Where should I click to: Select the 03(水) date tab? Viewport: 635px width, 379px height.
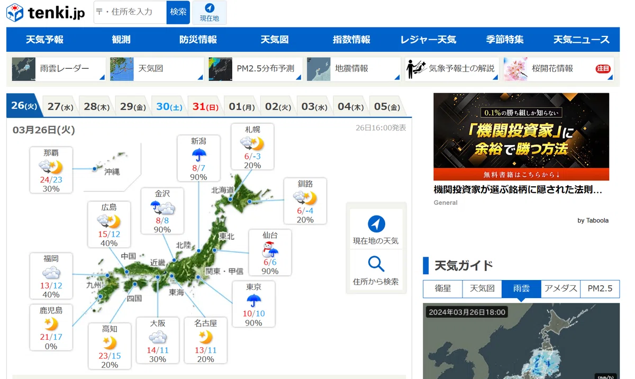coord(314,106)
